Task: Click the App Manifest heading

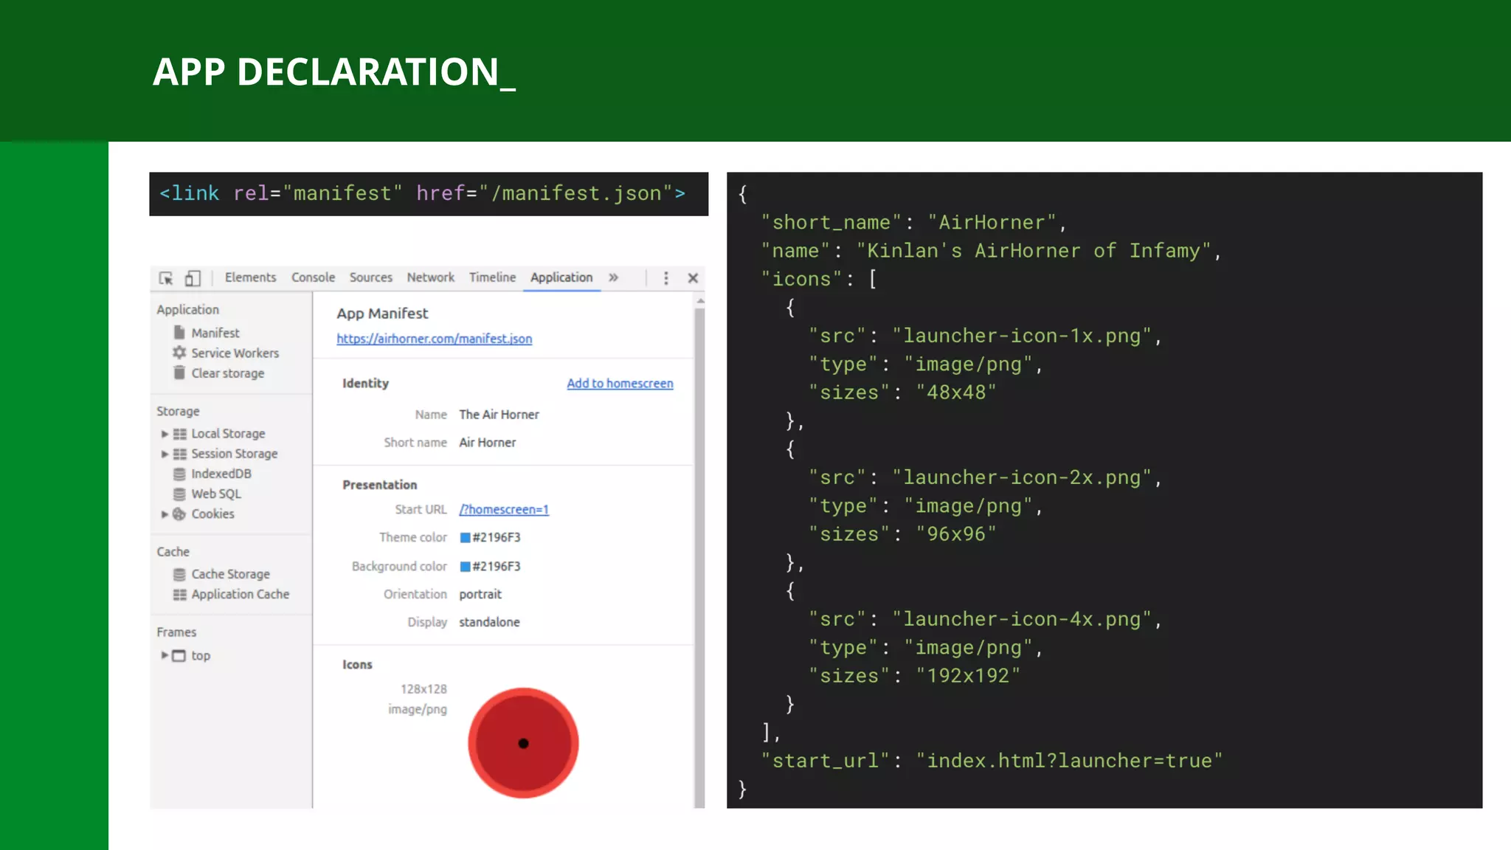Action: click(382, 314)
